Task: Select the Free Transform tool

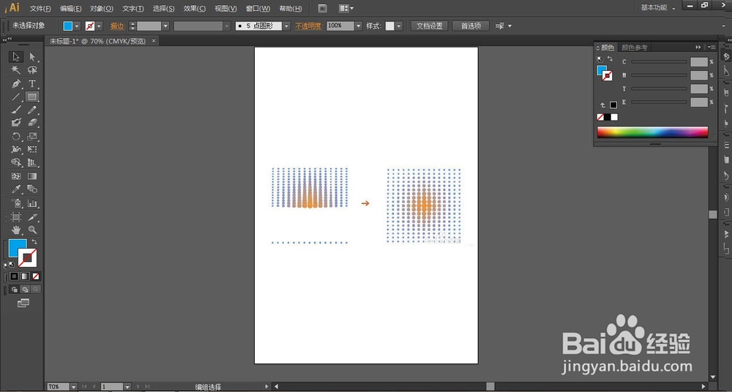Action: (x=32, y=149)
